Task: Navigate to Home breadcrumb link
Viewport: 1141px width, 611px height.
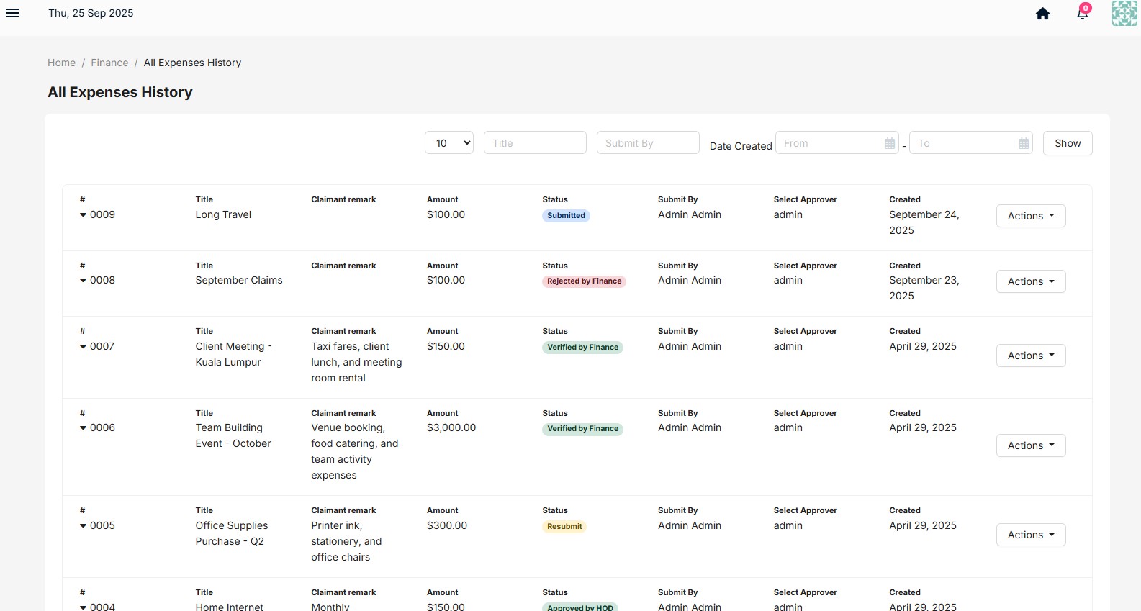Action: [x=61, y=63]
